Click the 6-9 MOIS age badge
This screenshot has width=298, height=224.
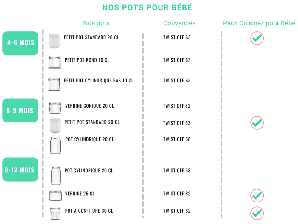point(20,110)
